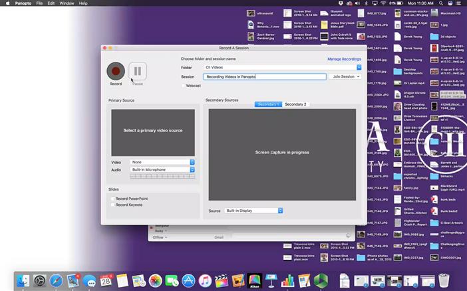The height and width of the screenshot is (291, 467).
Task: Open iTunes from the dock
Action: click(205, 281)
